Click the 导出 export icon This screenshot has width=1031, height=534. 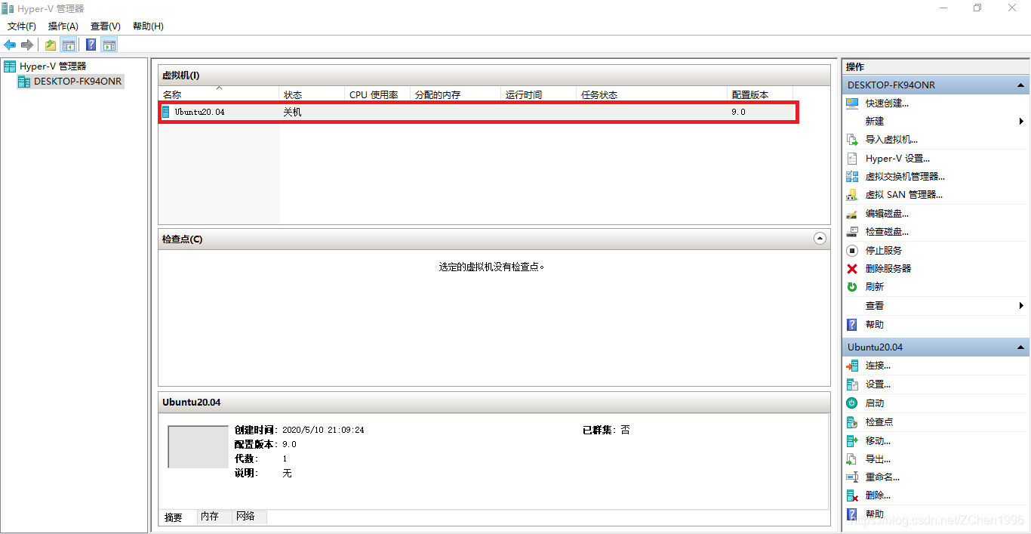tap(852, 459)
